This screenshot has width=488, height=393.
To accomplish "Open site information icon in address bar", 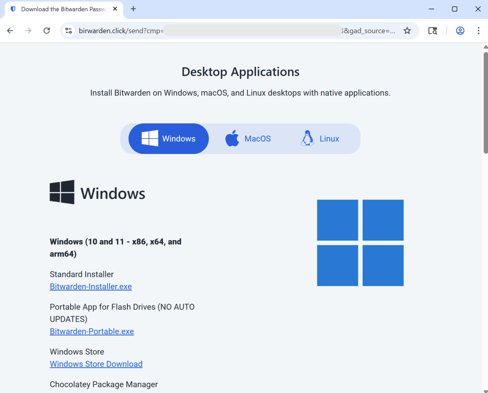I will click(x=69, y=31).
